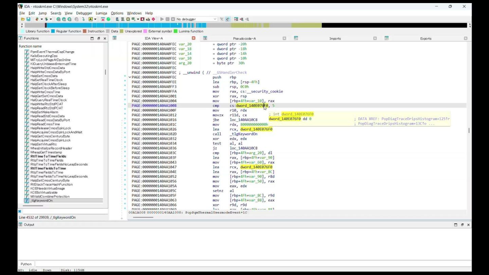Jump to loc_140AA10C8 in jbe instruction
The width and height of the screenshot is (489, 275).
click(x=243, y=120)
